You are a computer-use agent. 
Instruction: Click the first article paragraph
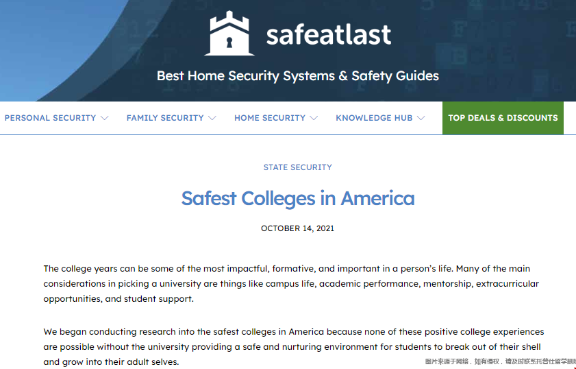click(x=291, y=284)
